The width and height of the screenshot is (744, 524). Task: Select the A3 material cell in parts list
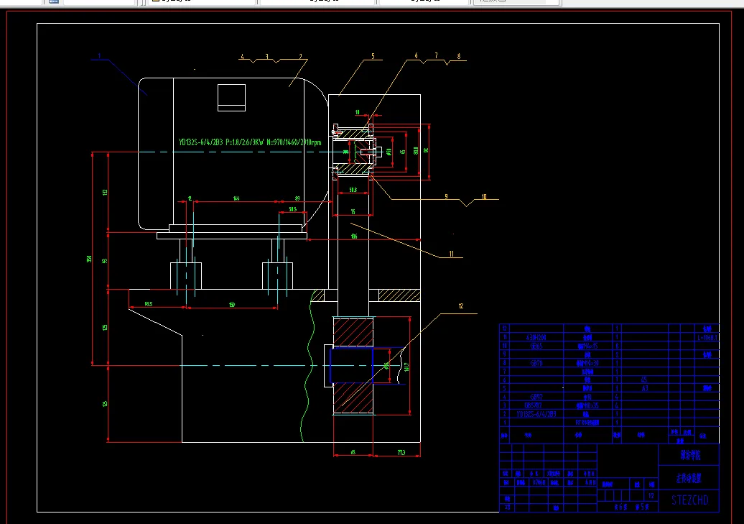(x=644, y=388)
